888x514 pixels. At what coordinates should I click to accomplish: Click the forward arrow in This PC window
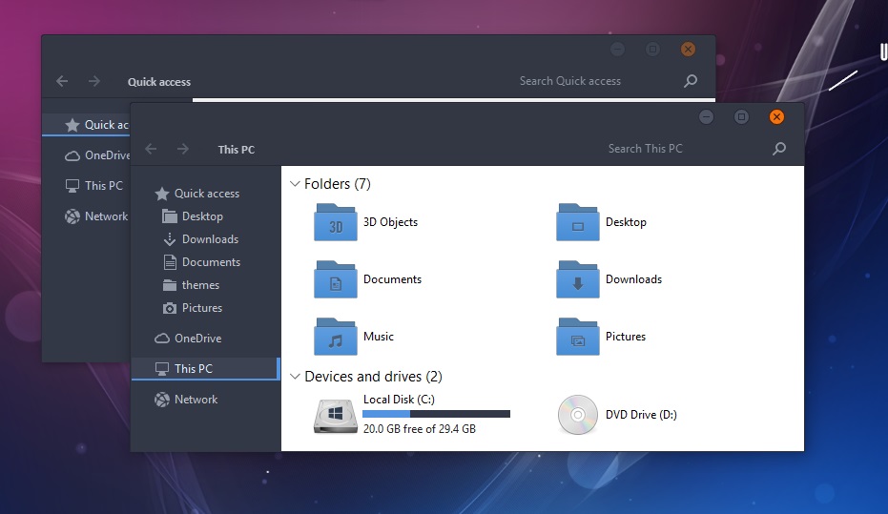point(182,149)
